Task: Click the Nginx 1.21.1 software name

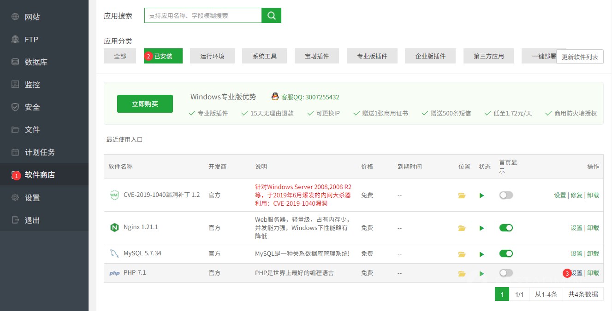Action: click(141, 227)
